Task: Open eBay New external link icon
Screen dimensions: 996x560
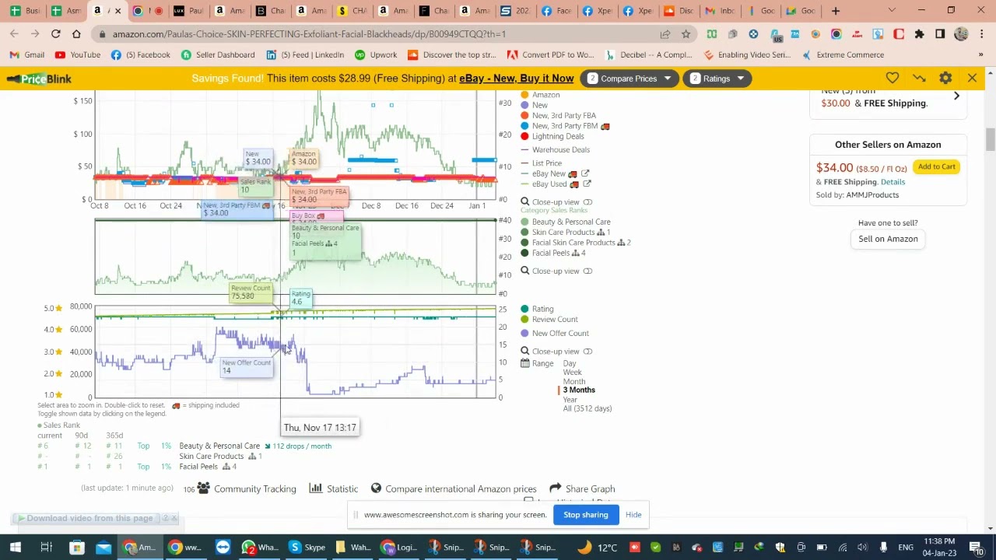Action: tap(585, 173)
